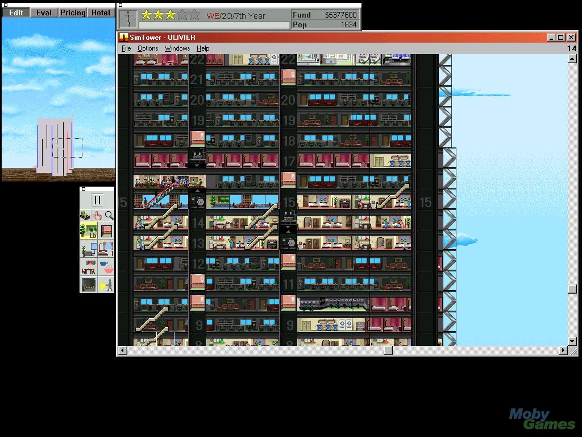This screenshot has width=582, height=437.
Task: Select the bulldozer demolish tool
Action: (85, 215)
